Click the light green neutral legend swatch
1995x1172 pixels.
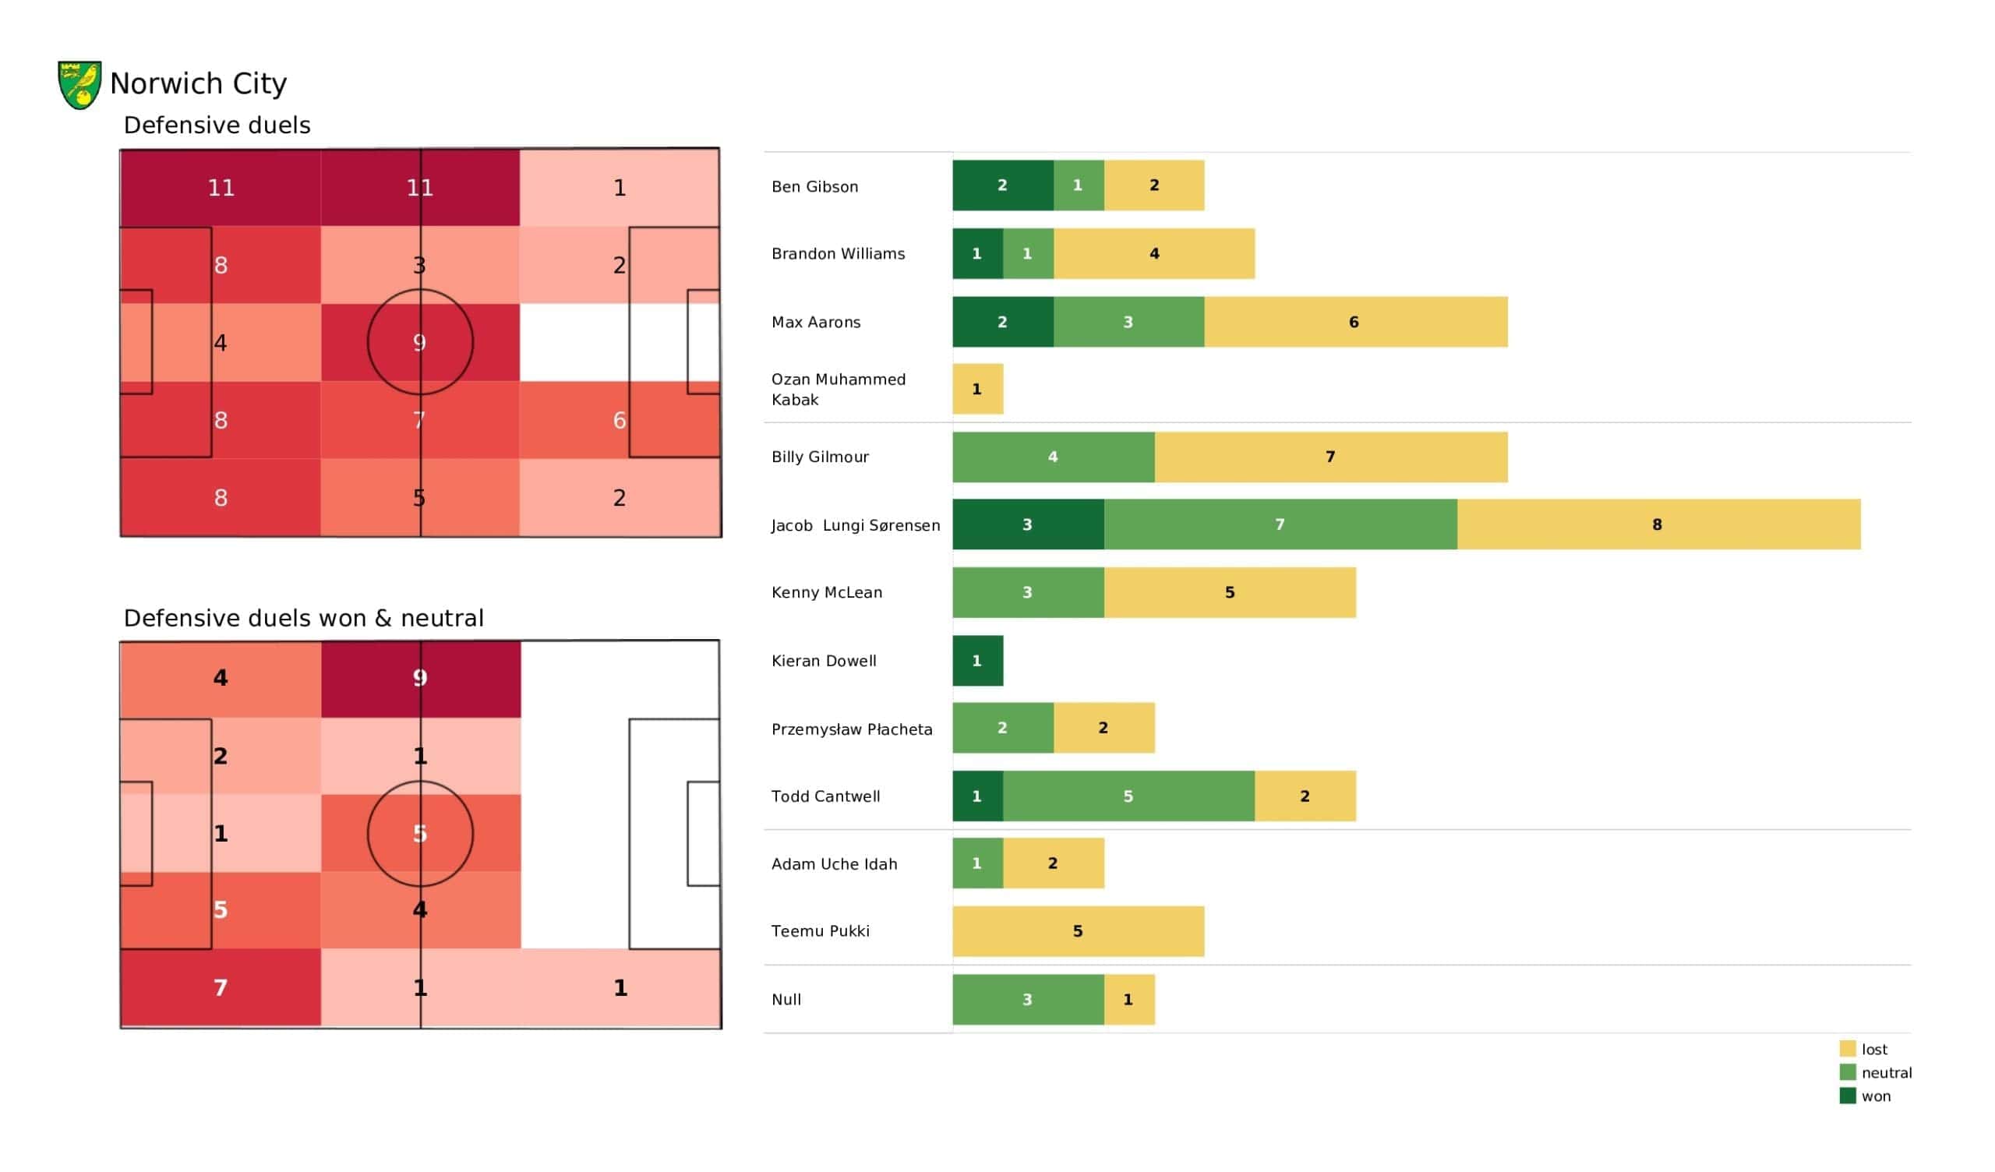tap(1847, 1072)
